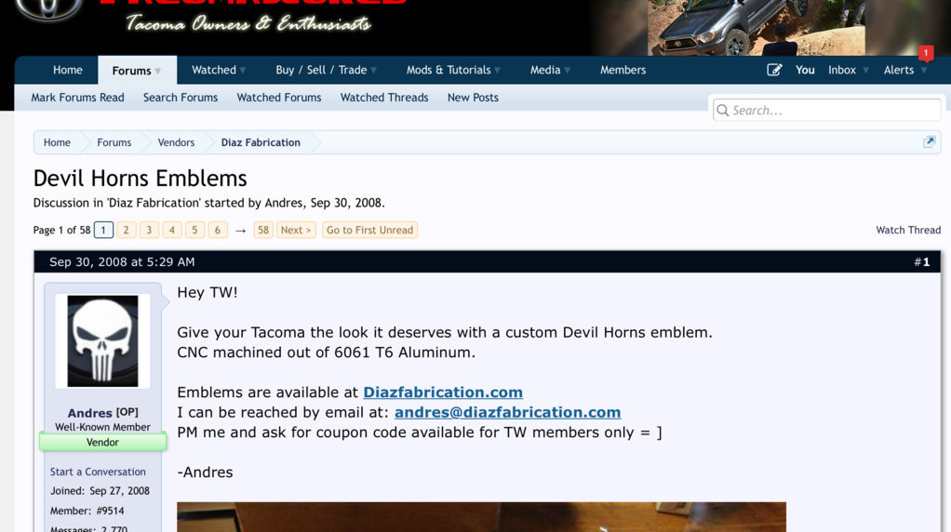Open the Alerts link

pos(898,70)
